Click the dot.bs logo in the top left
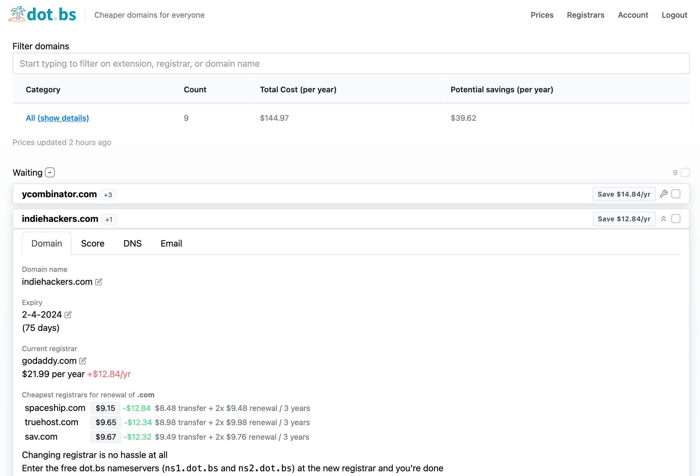 (x=41, y=14)
